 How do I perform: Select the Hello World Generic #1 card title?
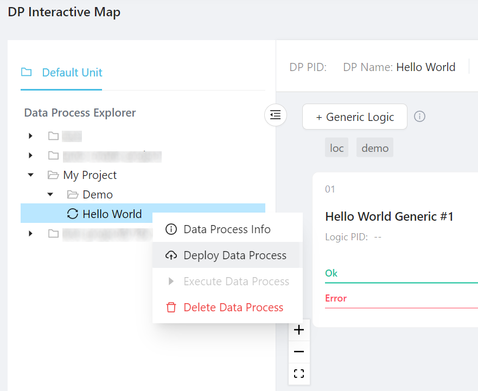click(x=389, y=217)
